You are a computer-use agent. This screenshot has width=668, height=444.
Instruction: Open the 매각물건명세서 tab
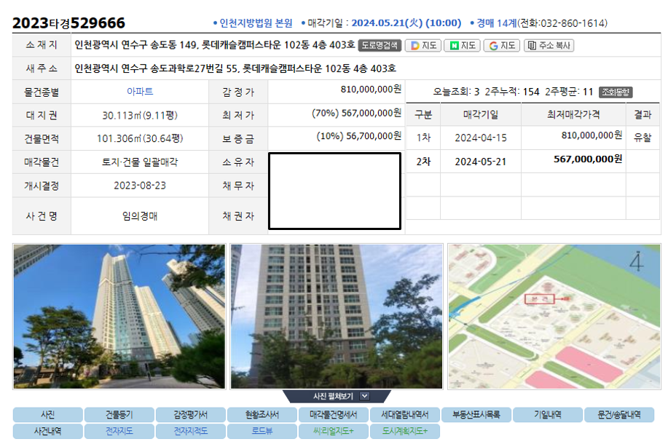click(x=333, y=415)
